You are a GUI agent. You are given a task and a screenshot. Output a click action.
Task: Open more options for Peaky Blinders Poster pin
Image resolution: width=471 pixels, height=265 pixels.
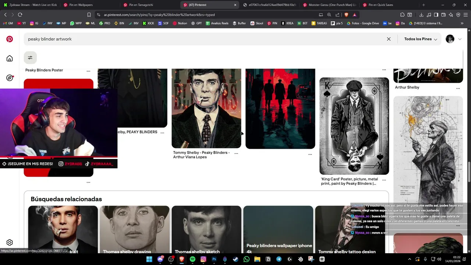[x=88, y=71]
